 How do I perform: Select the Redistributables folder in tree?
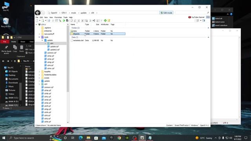49,75
